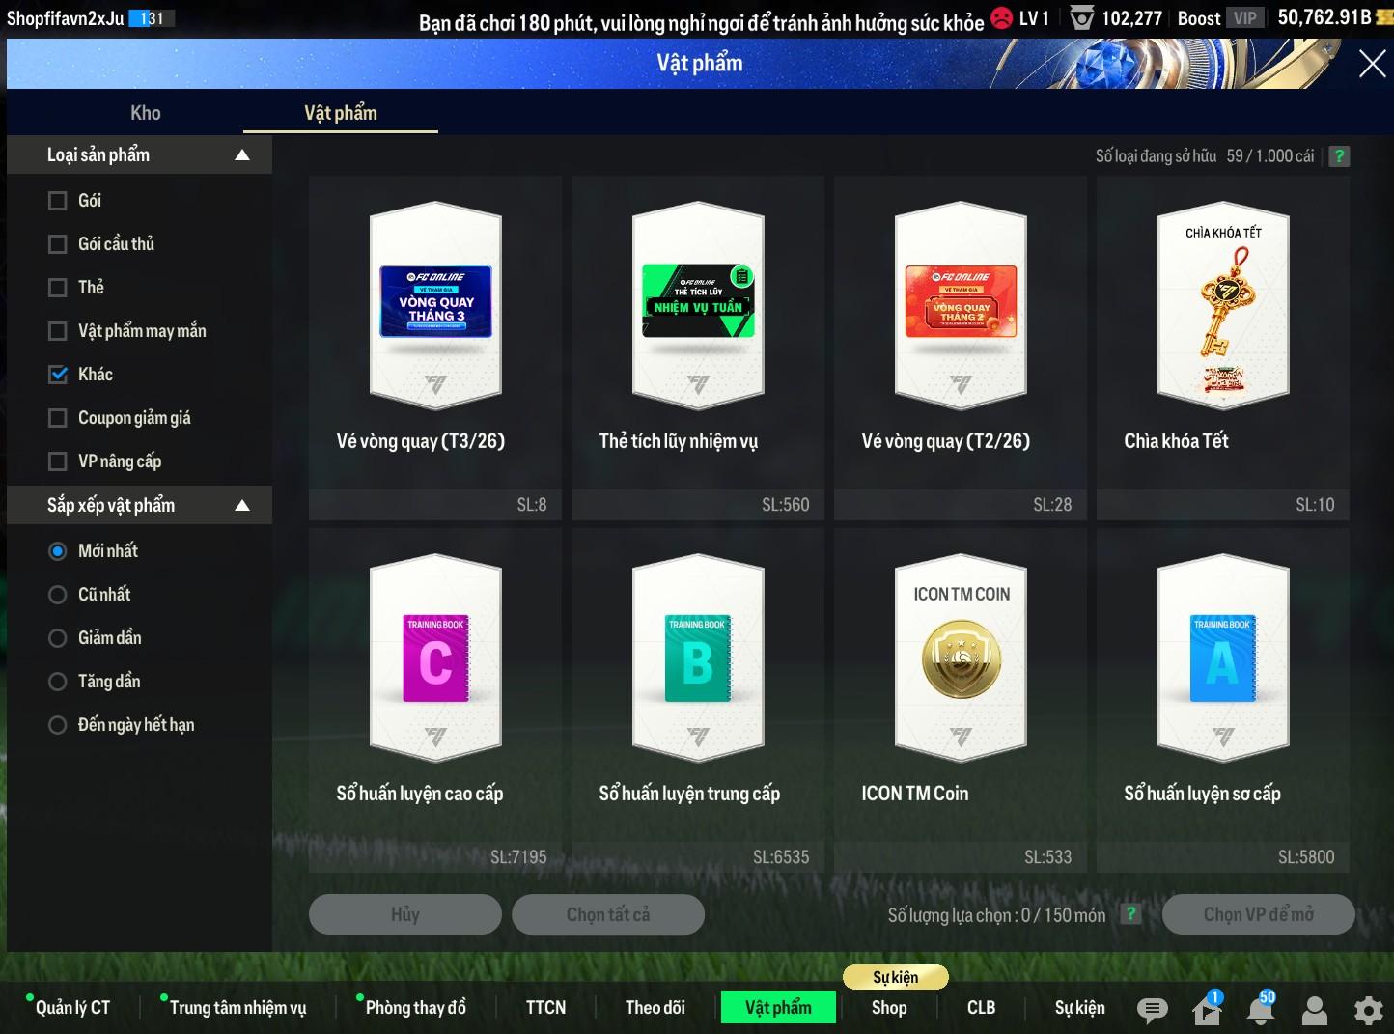Click the notification bell icon
The image size is (1394, 1034).
point(1260,1010)
